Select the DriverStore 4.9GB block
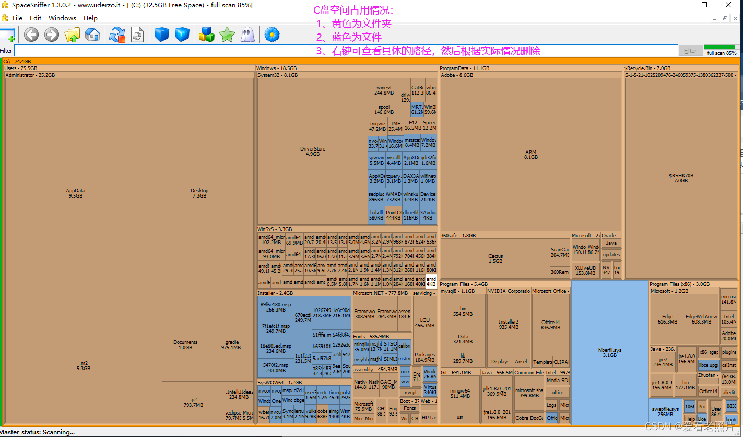This screenshot has height=437, width=743. click(x=313, y=152)
